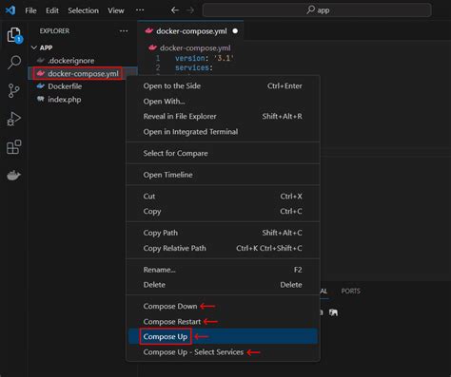
Task: Switch to the docker-compose.yml editor tab
Action: [190, 31]
